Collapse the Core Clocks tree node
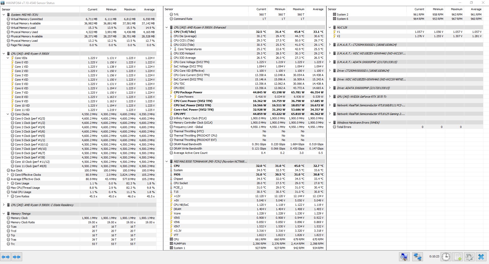489x264 pixels. [x=8, y=114]
